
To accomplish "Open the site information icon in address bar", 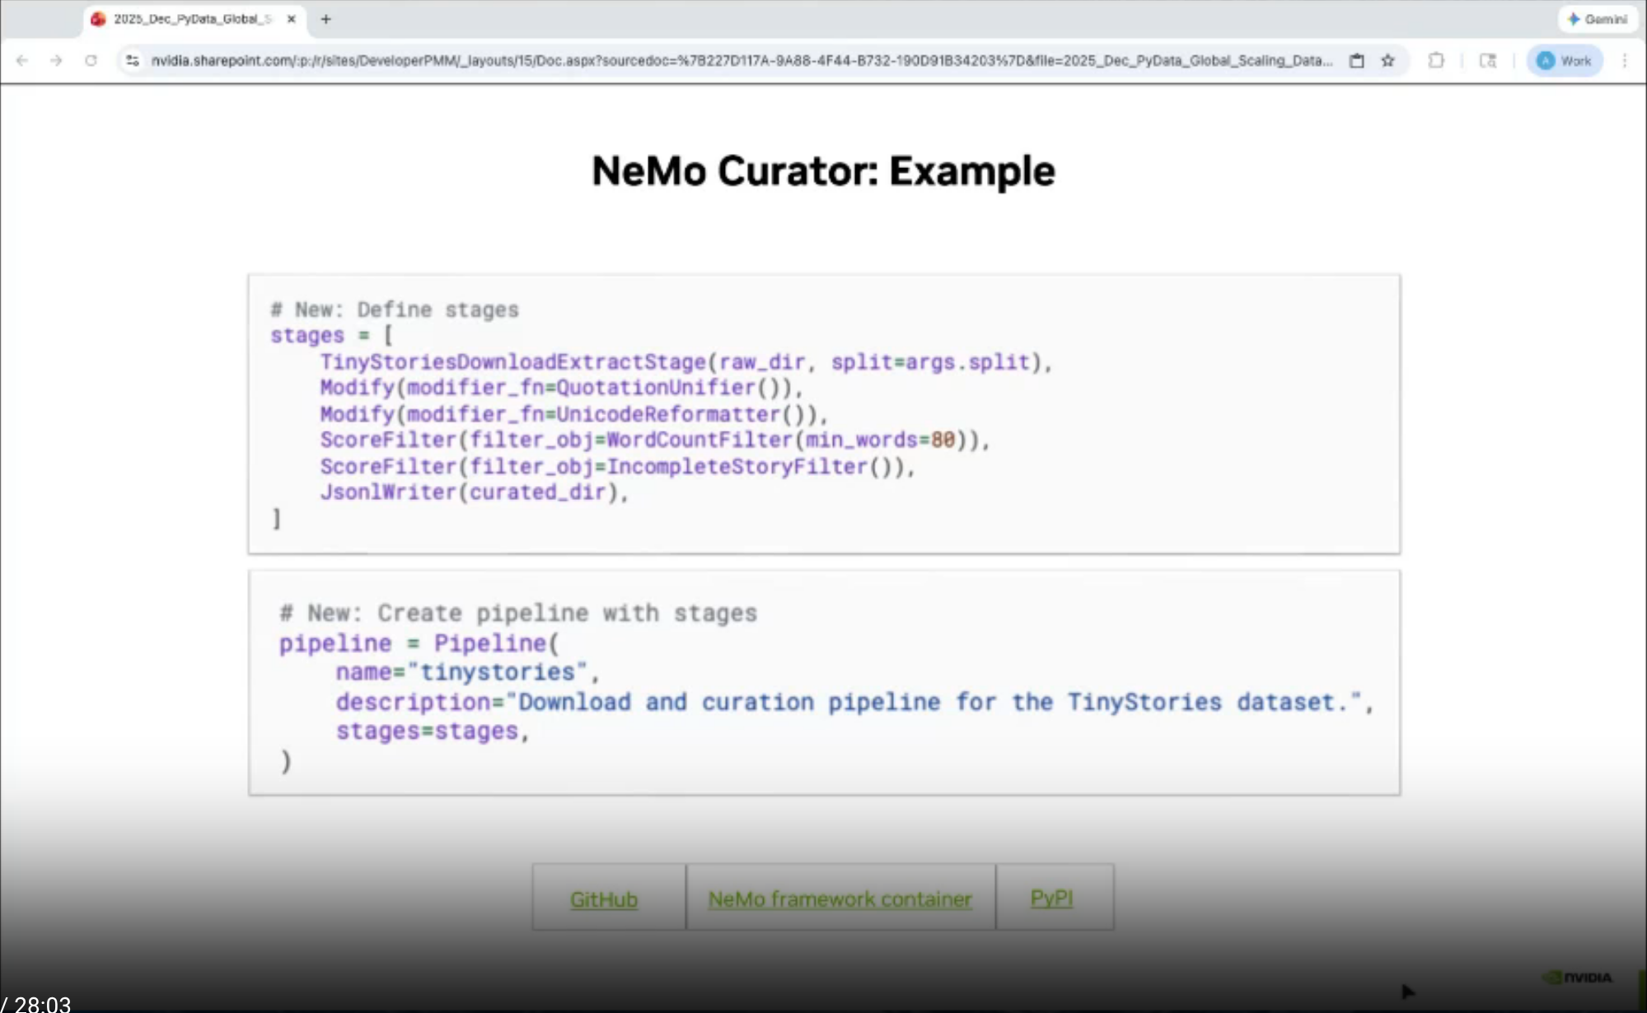I will tap(132, 60).
